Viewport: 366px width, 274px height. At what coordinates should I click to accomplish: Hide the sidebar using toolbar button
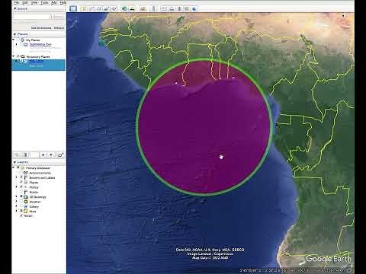(x=73, y=8)
